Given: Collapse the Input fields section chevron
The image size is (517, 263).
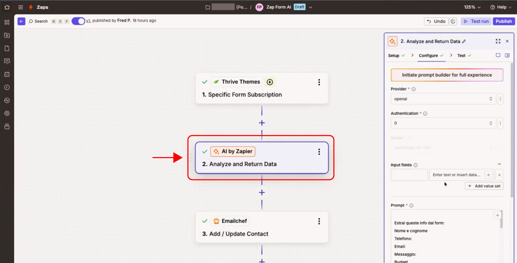Looking at the screenshot, I should [x=499, y=164].
